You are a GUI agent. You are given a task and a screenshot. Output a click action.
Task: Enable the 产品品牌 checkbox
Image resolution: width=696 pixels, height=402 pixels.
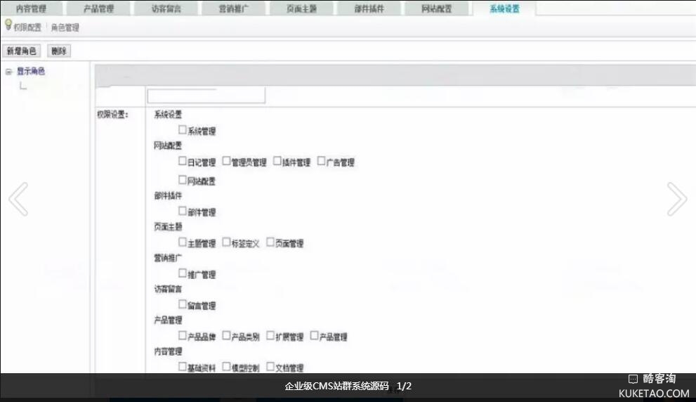point(182,335)
